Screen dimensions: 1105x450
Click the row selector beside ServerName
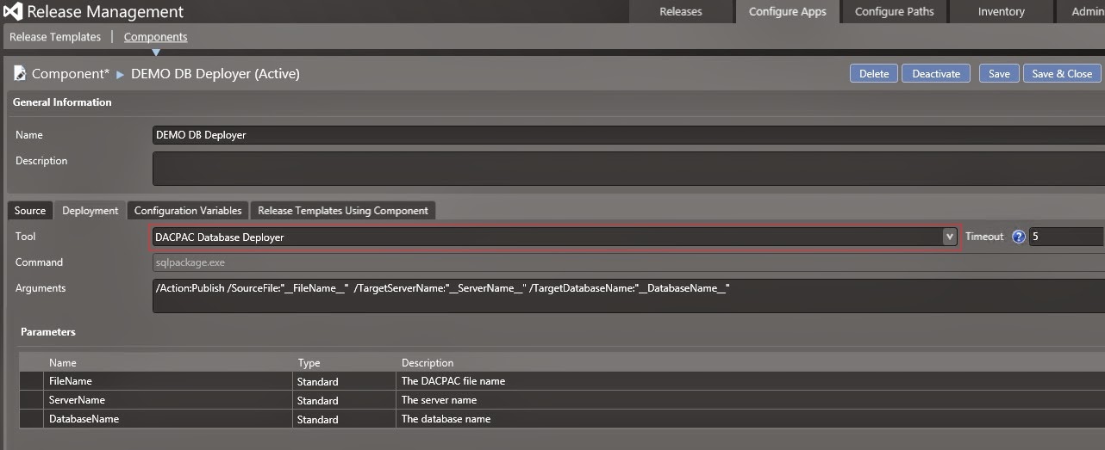[x=31, y=400]
